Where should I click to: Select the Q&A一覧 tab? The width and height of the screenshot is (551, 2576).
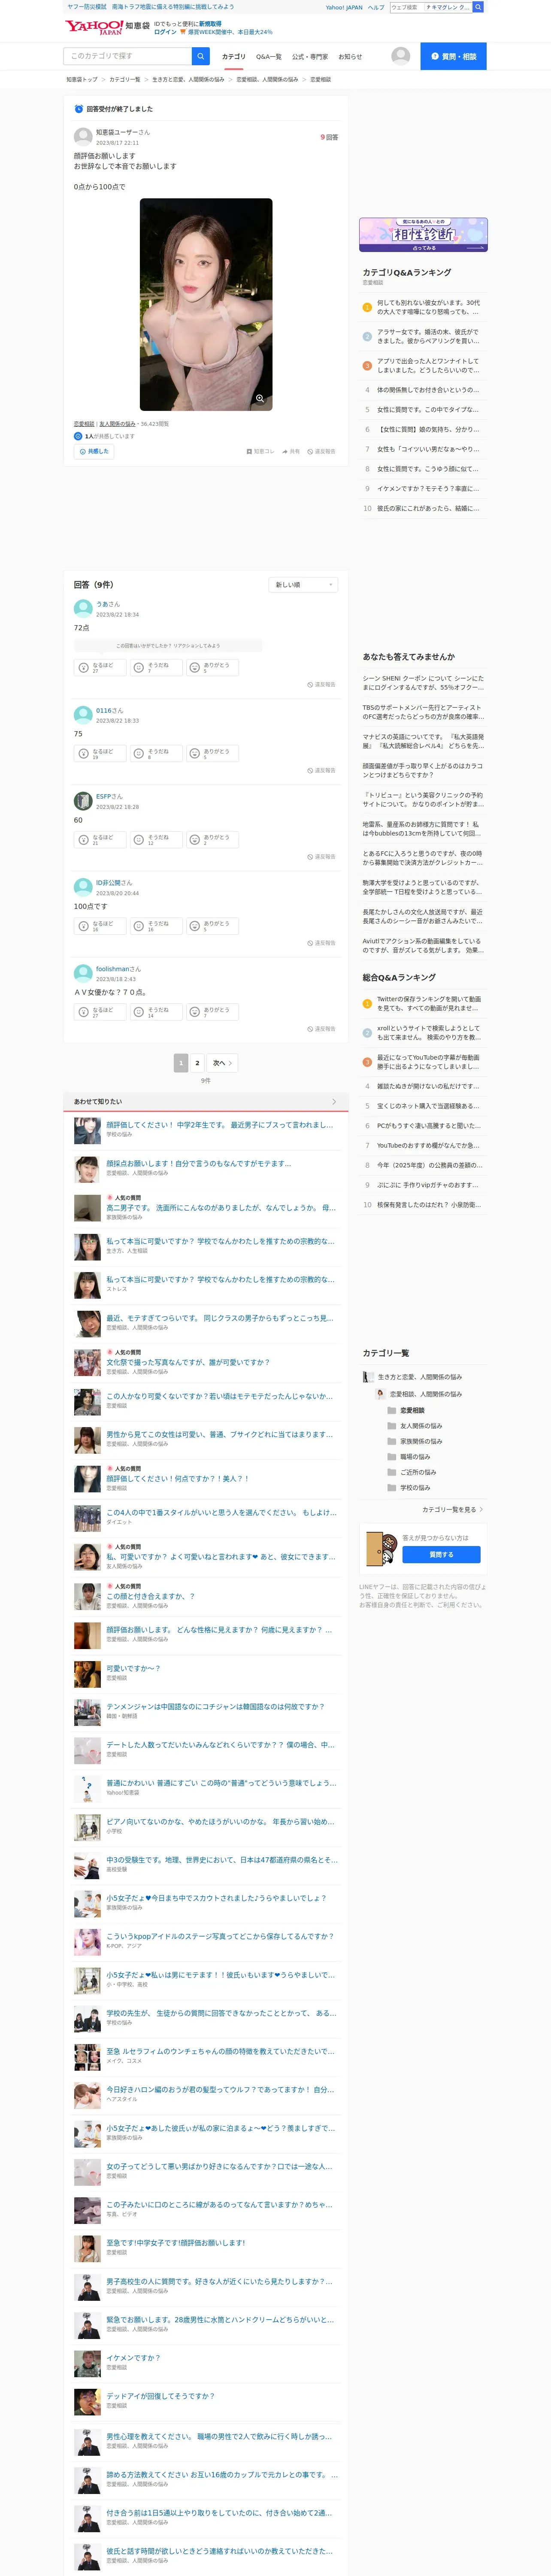tap(268, 57)
